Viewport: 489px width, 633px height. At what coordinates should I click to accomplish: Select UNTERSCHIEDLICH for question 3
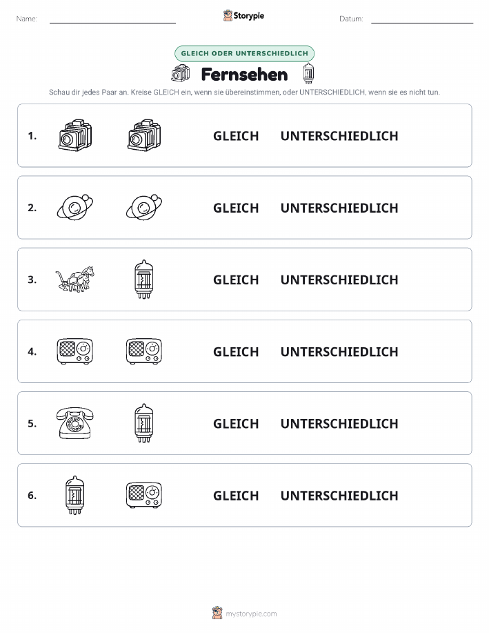tap(339, 280)
